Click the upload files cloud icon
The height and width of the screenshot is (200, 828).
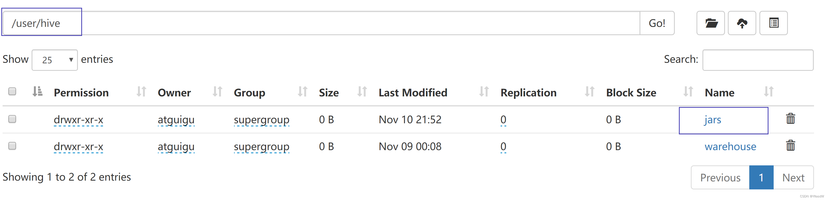tap(742, 23)
